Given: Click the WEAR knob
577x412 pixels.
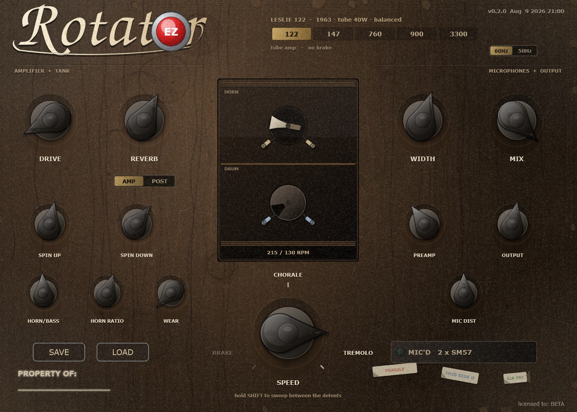Looking at the screenshot, I should [171, 293].
